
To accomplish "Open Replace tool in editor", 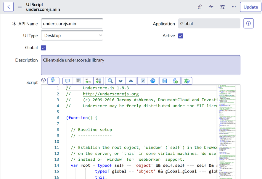I will point(88,81).
